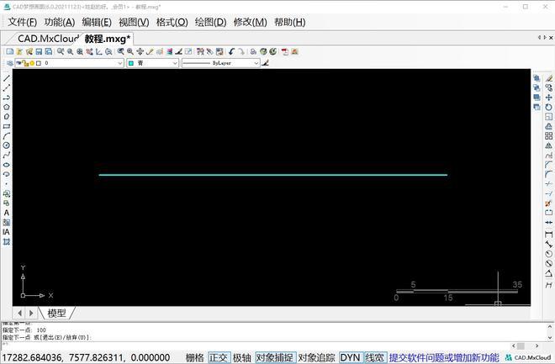Viewport: 555px width, 364px height.
Task: Select the multiline text 'IA' tool
Action: pyautogui.click(x=7, y=232)
